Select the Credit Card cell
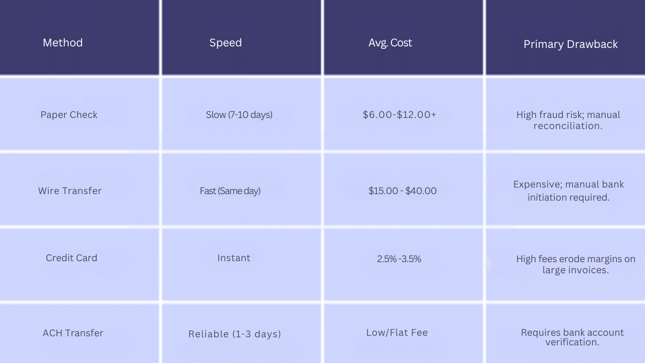 tap(72, 258)
